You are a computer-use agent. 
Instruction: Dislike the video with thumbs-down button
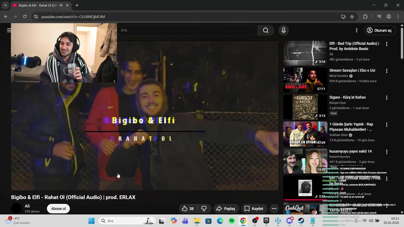(204, 209)
